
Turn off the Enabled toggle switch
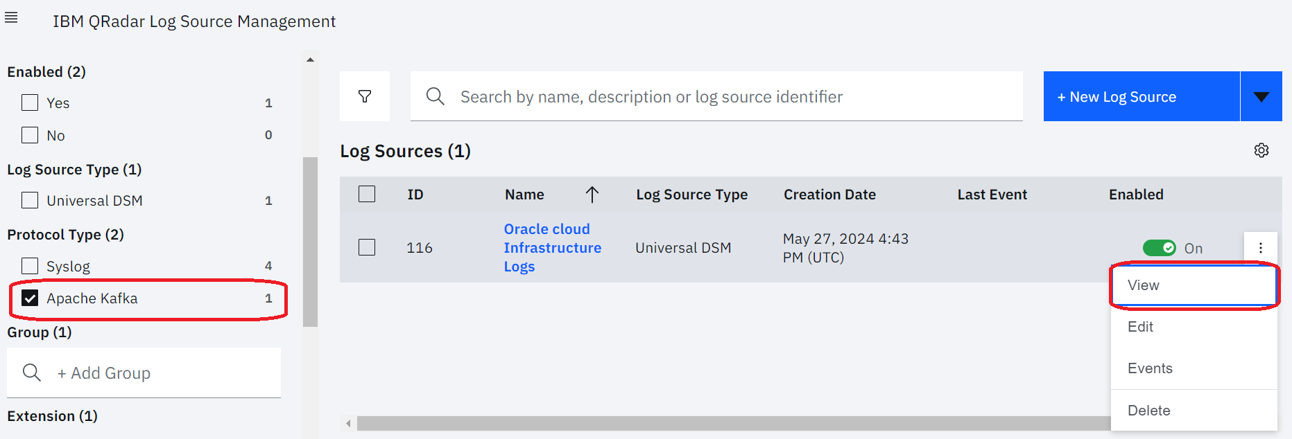[1159, 248]
